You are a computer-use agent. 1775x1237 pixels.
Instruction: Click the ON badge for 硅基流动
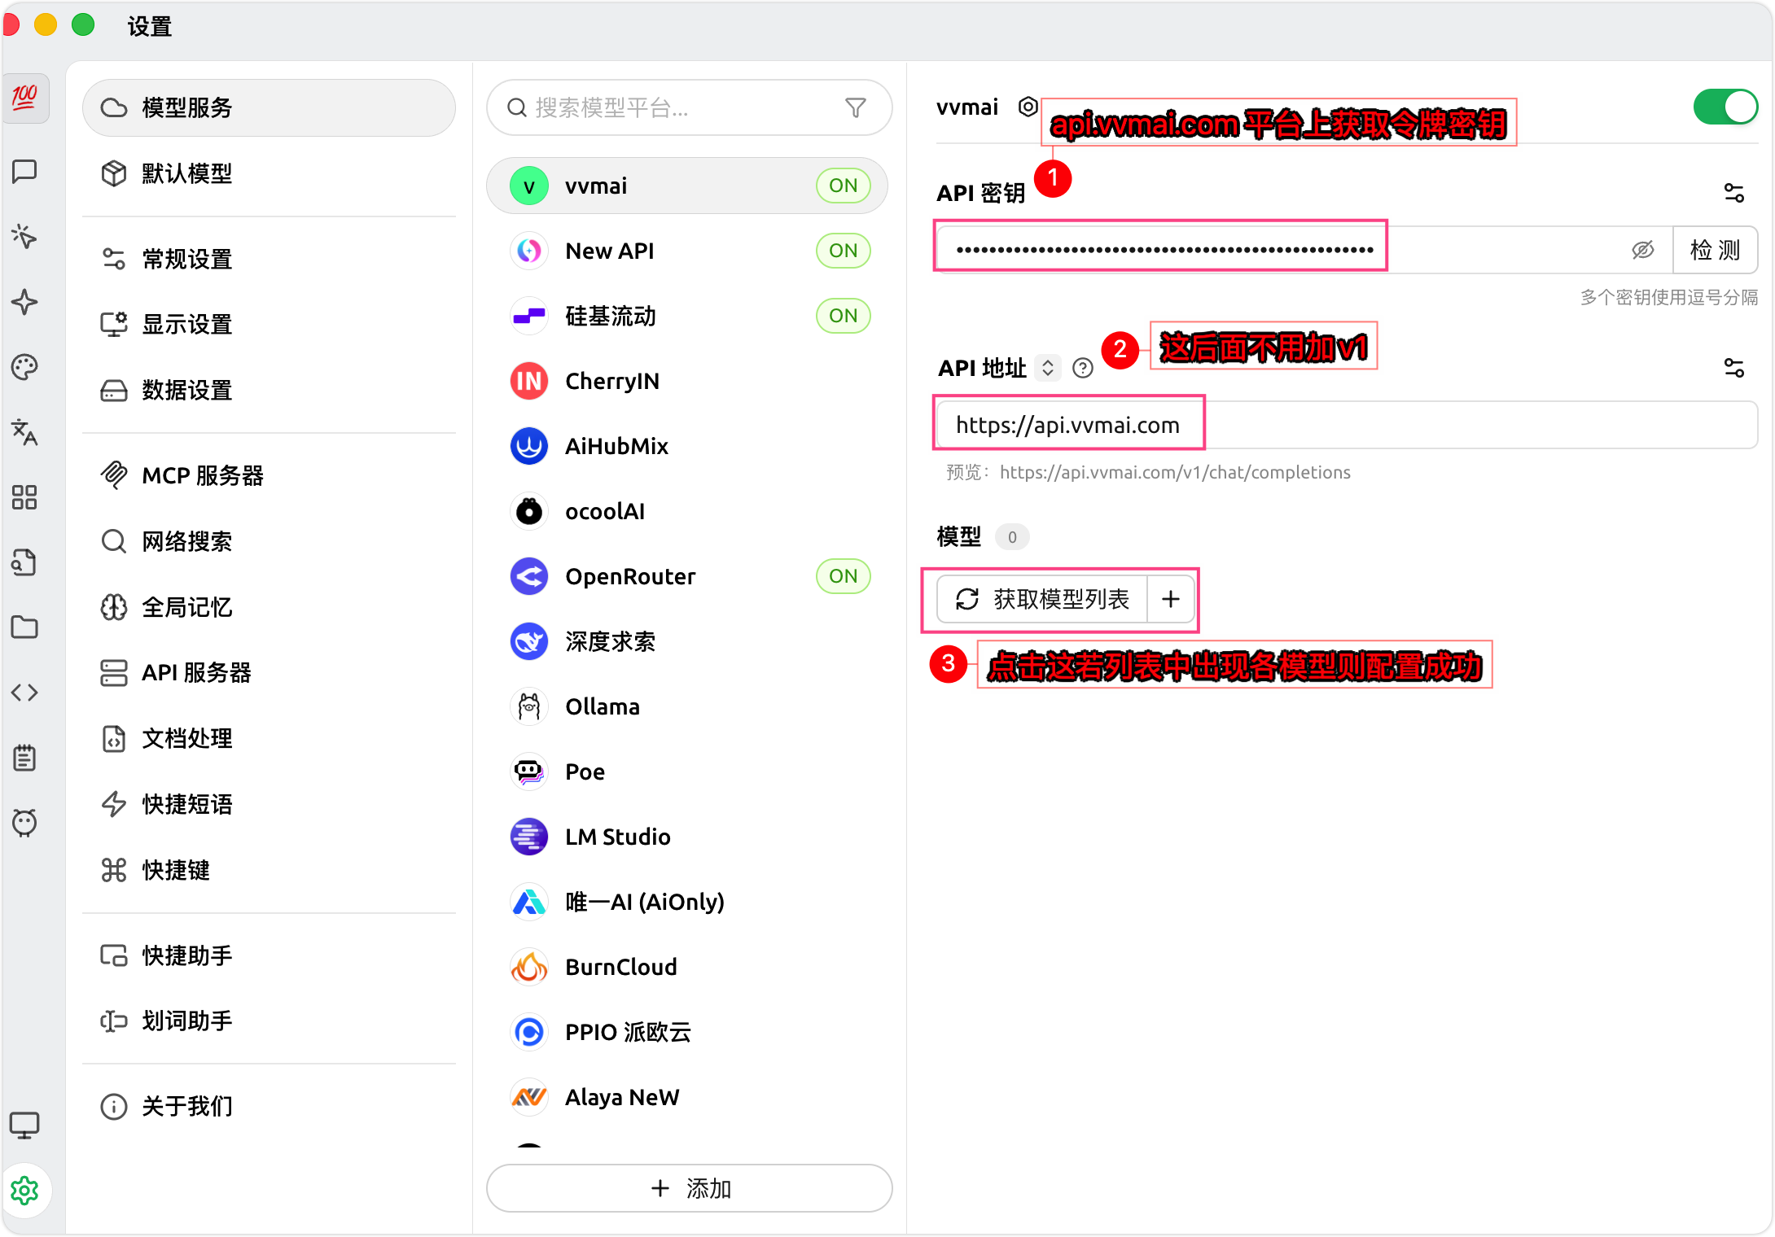[844, 316]
